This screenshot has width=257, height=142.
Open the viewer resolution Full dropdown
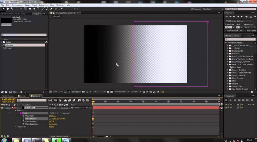point(99,92)
